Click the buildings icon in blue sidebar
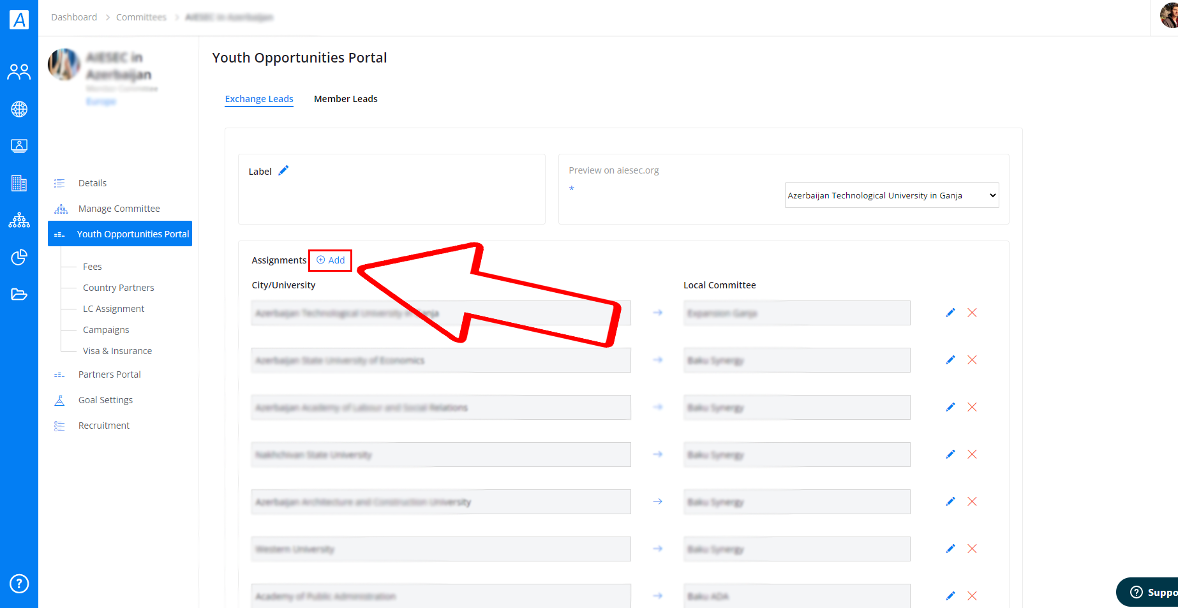1178x608 pixels. pyautogui.click(x=19, y=183)
